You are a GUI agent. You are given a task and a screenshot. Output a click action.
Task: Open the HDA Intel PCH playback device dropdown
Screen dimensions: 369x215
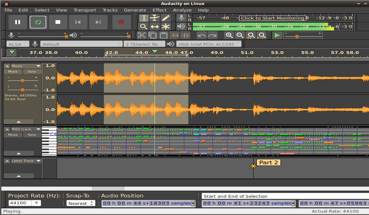coord(209,44)
